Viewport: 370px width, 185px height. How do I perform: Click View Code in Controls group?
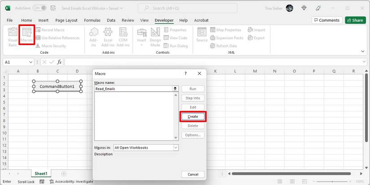click(x=175, y=38)
